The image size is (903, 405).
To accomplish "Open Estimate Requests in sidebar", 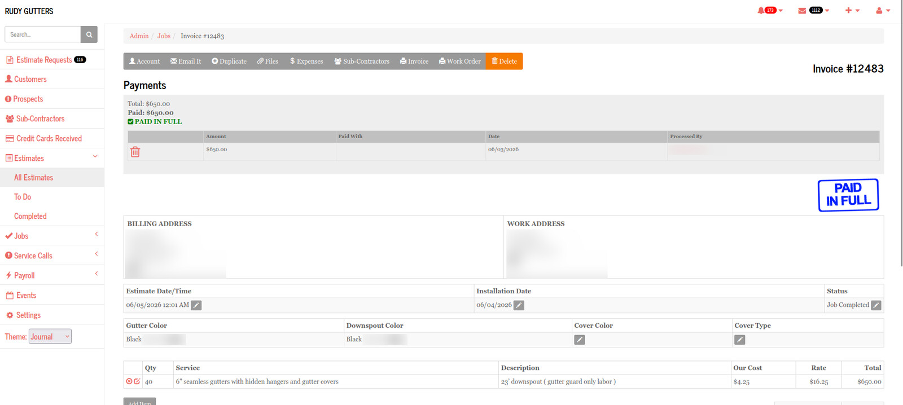I will click(44, 60).
